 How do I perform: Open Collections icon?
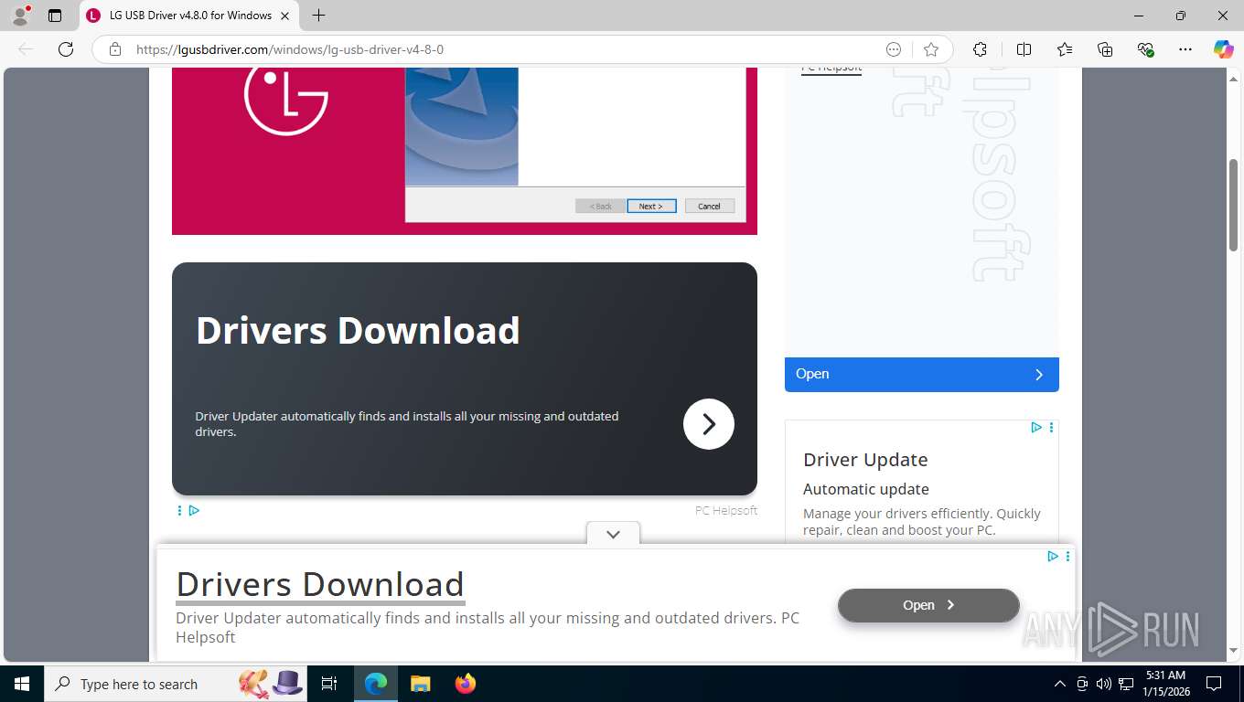(x=1105, y=49)
